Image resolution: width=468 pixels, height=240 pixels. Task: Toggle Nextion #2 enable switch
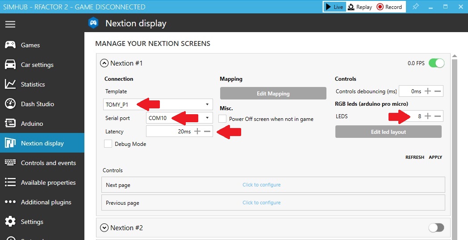click(x=436, y=228)
